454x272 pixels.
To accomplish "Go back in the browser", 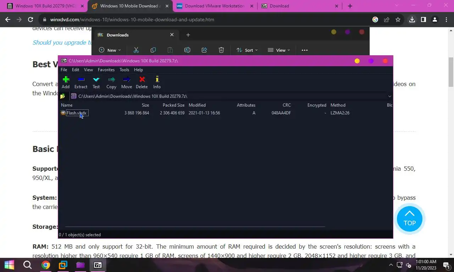I will [x=8, y=19].
